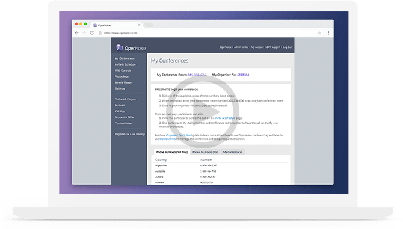Image resolution: width=403 pixels, height=229 pixels.
Task: Open My Account in header
Action: 257,47
